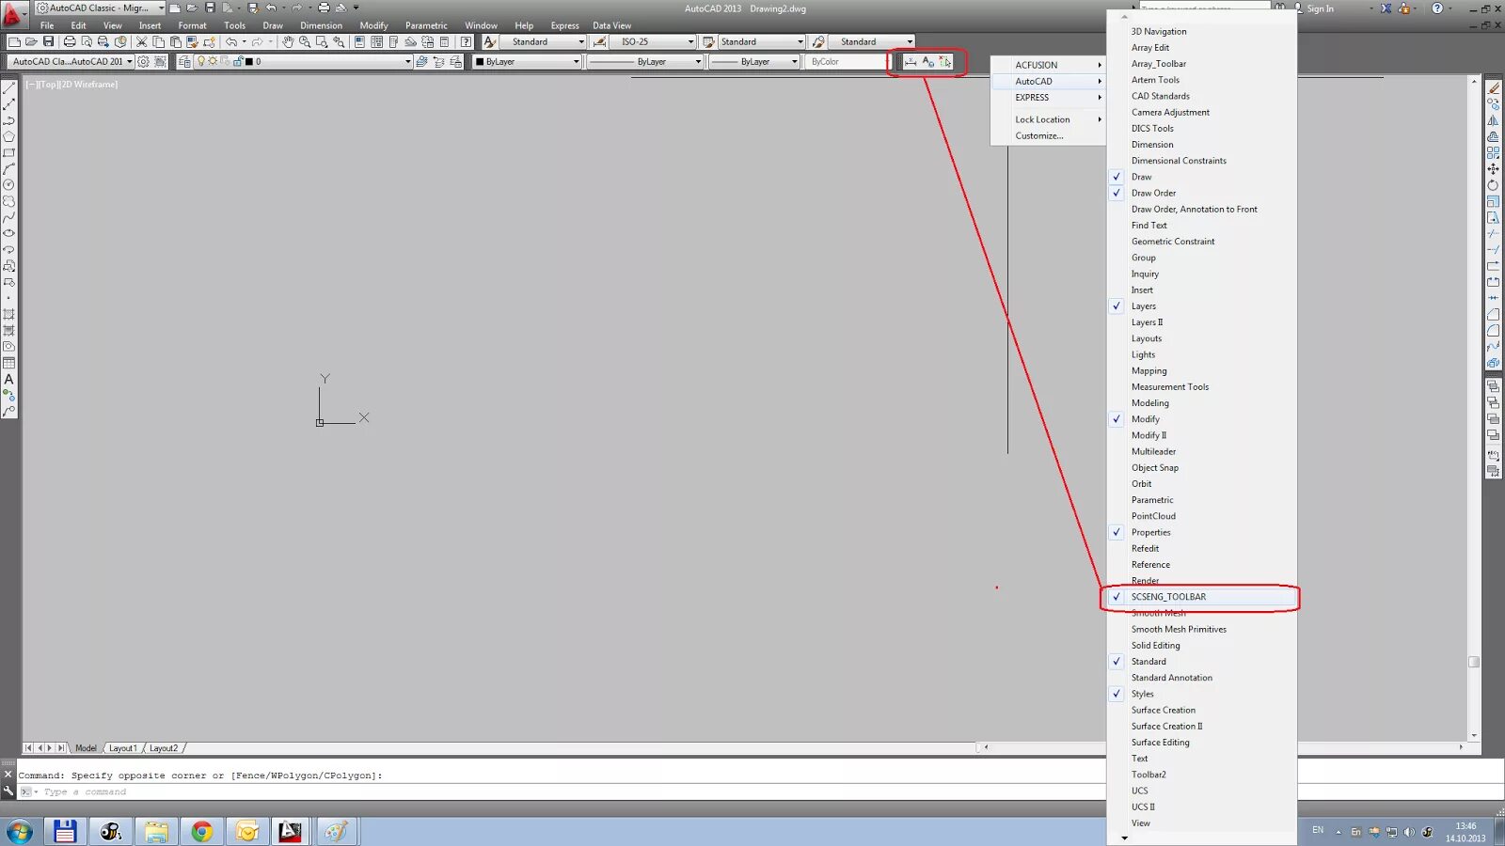Open the ByLayer linetype dropdown
The image size is (1505, 846).
tap(645, 61)
